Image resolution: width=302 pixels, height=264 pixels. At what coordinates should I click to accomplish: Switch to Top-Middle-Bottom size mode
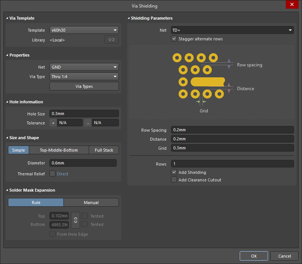(59, 150)
